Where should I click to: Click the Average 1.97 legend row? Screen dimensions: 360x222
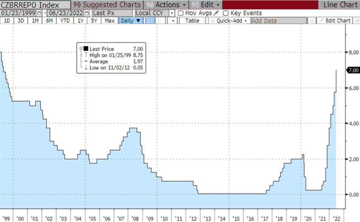coord(114,61)
